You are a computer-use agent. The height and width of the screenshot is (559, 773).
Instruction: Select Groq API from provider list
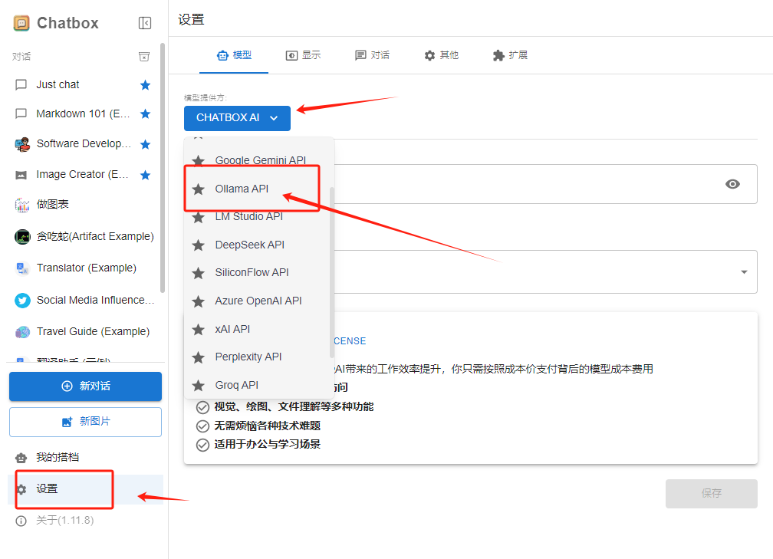[257, 385]
